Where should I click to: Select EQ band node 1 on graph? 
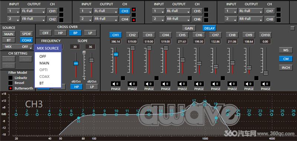point(16,115)
